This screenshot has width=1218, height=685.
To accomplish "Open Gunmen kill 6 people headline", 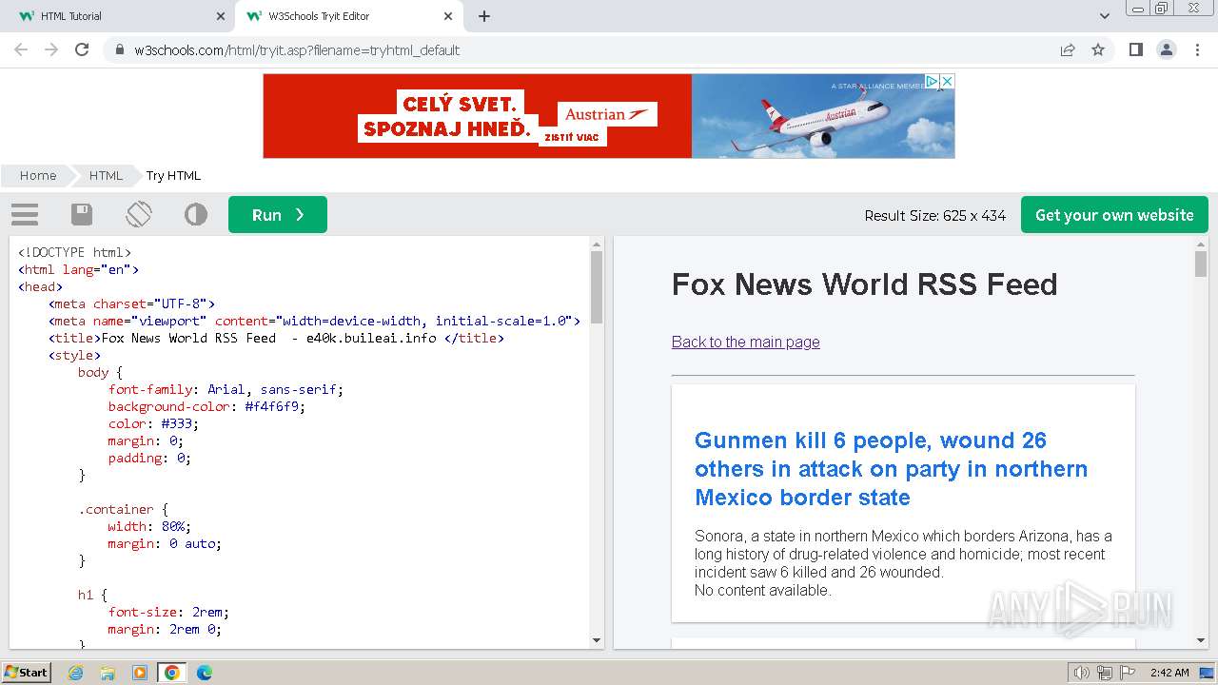I will coord(891,469).
